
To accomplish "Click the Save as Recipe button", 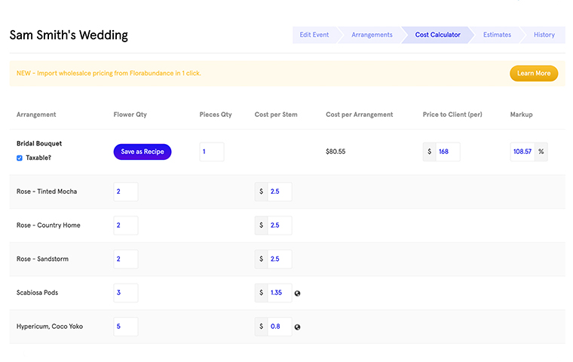I will point(142,152).
